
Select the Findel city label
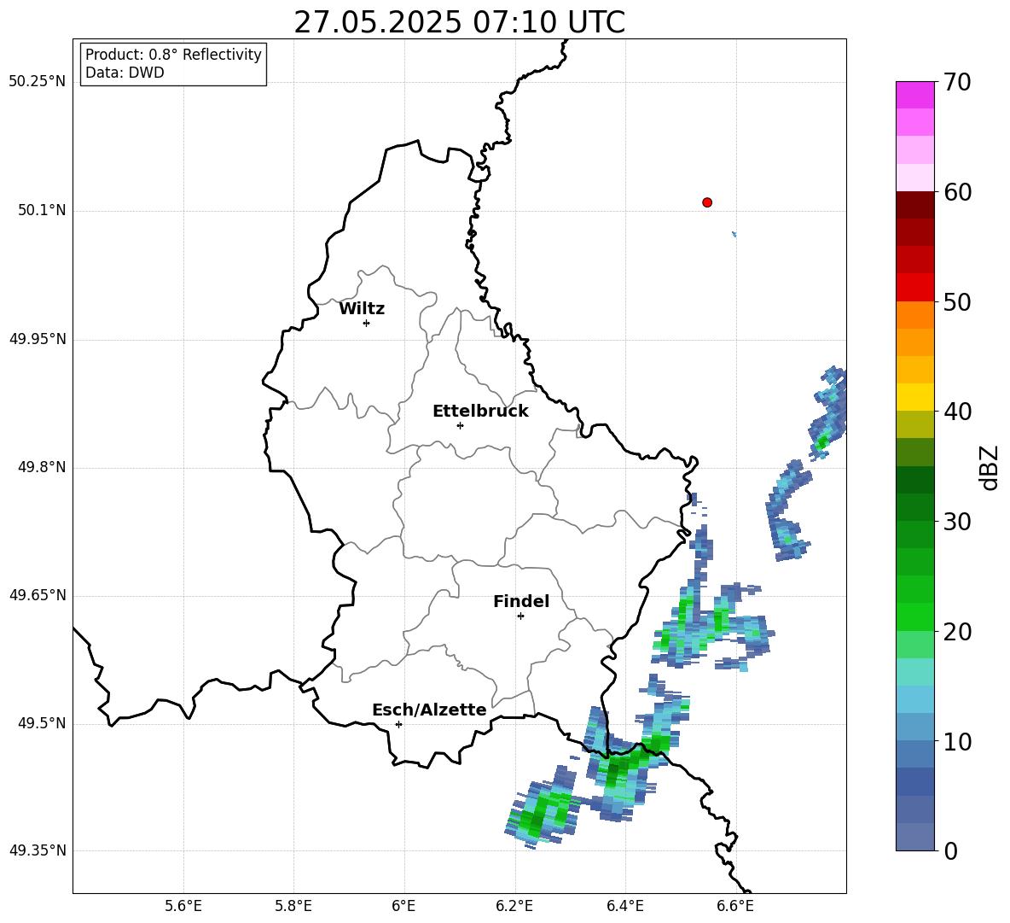521,601
